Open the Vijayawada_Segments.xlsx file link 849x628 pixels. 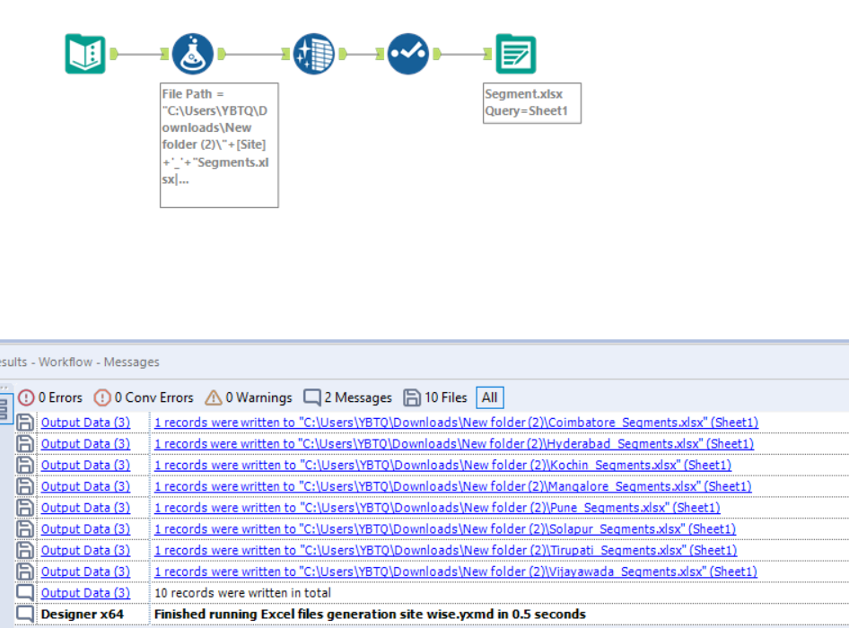(x=455, y=571)
